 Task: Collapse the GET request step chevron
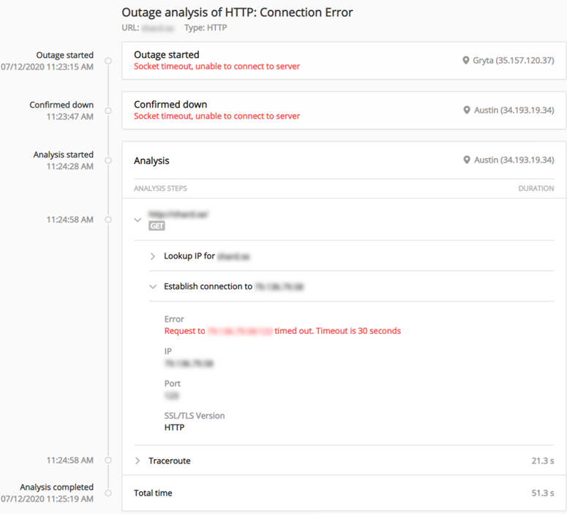pyautogui.click(x=138, y=220)
